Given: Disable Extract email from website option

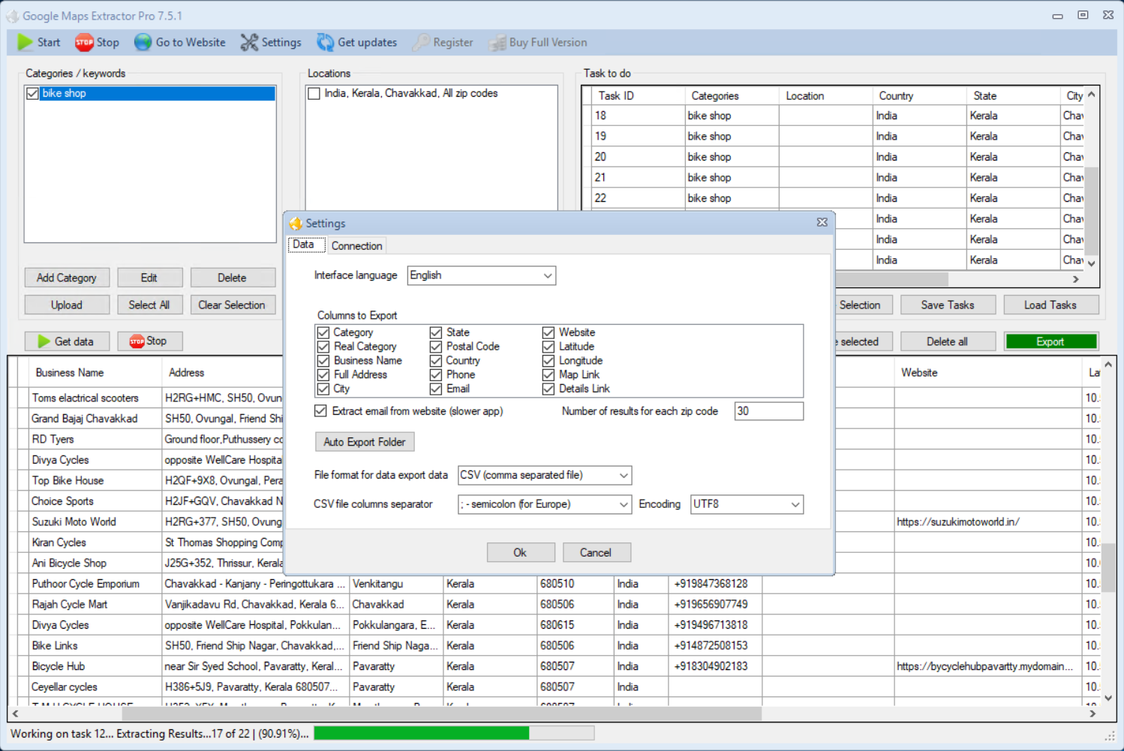Looking at the screenshot, I should [x=321, y=411].
